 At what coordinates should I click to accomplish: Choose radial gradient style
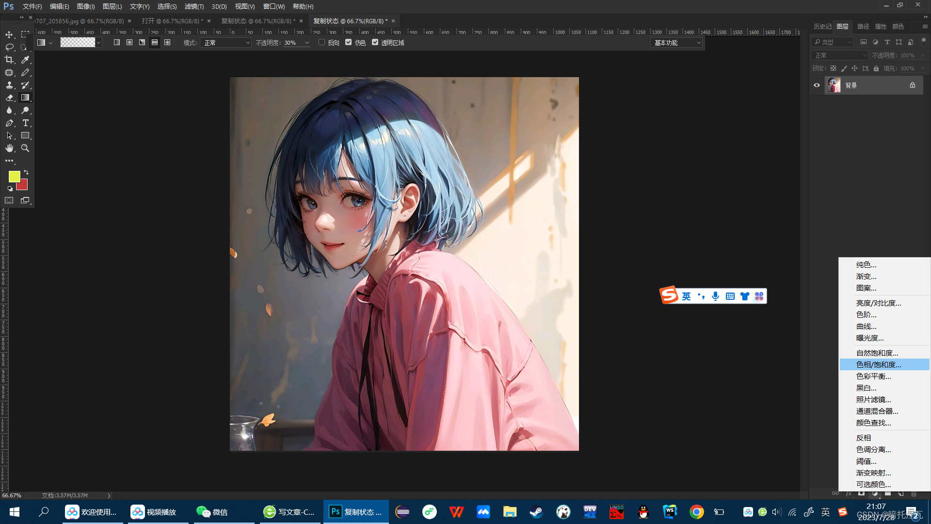[129, 42]
